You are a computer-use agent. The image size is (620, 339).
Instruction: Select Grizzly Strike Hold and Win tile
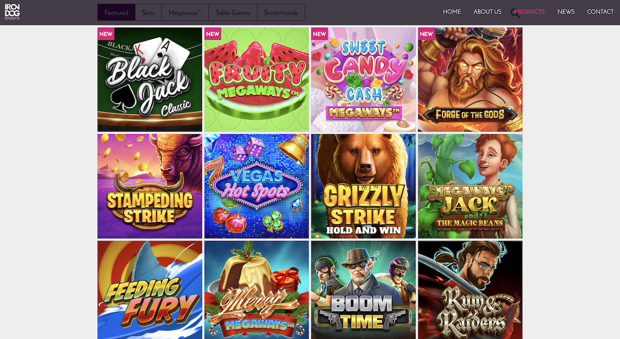click(363, 186)
